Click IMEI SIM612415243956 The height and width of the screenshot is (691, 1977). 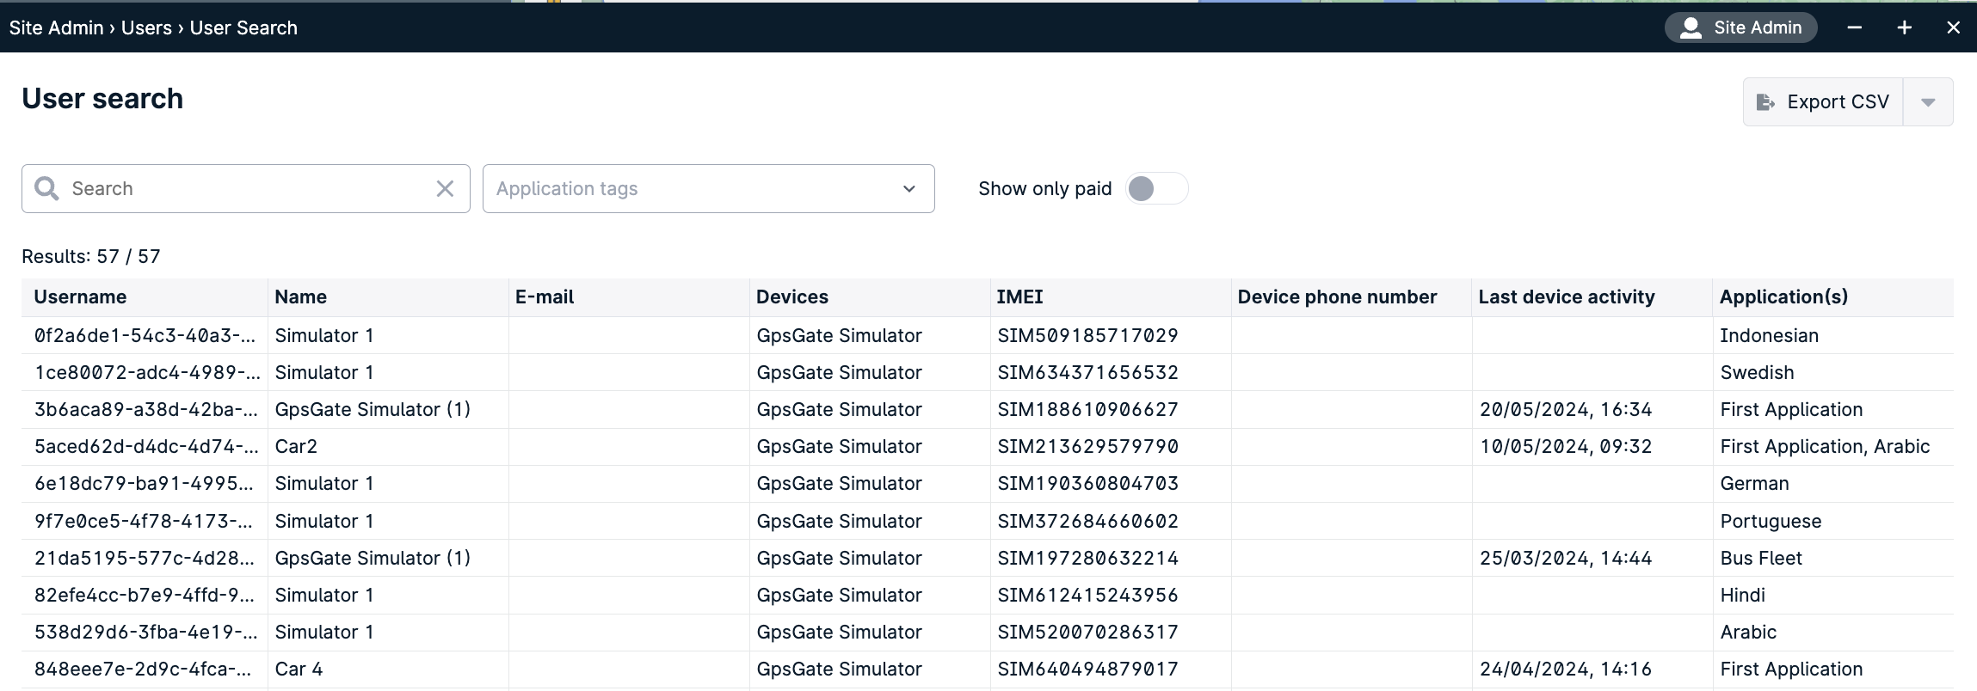coord(1087,595)
